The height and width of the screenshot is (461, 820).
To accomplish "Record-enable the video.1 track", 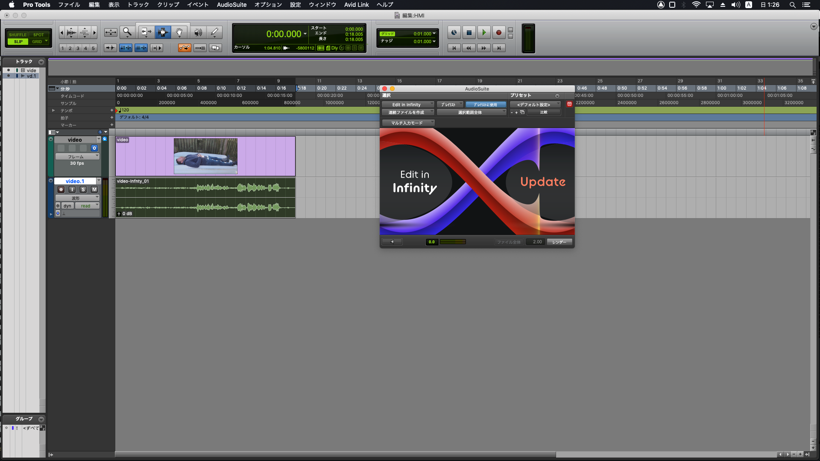I will click(x=61, y=190).
